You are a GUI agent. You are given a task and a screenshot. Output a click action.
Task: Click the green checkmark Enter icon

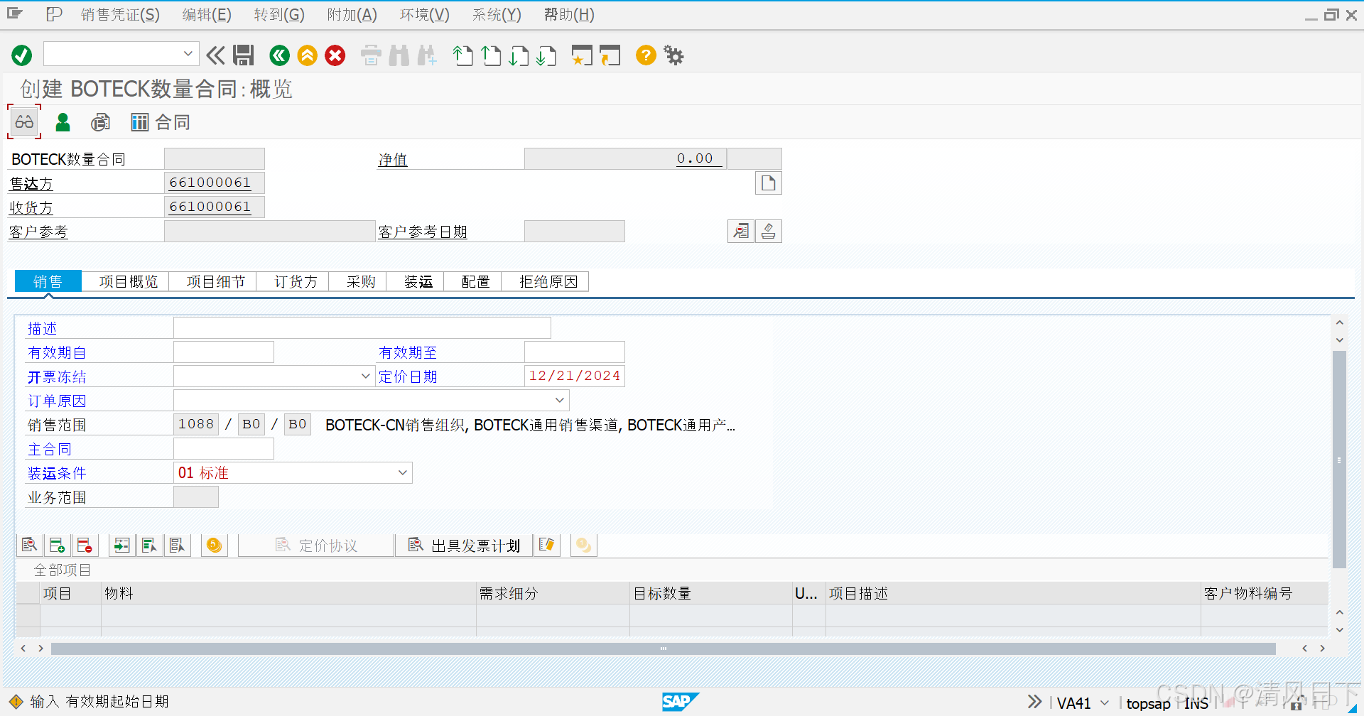[22, 55]
